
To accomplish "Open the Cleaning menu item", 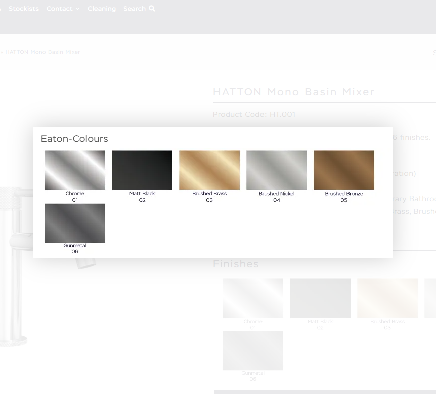I will (x=101, y=9).
